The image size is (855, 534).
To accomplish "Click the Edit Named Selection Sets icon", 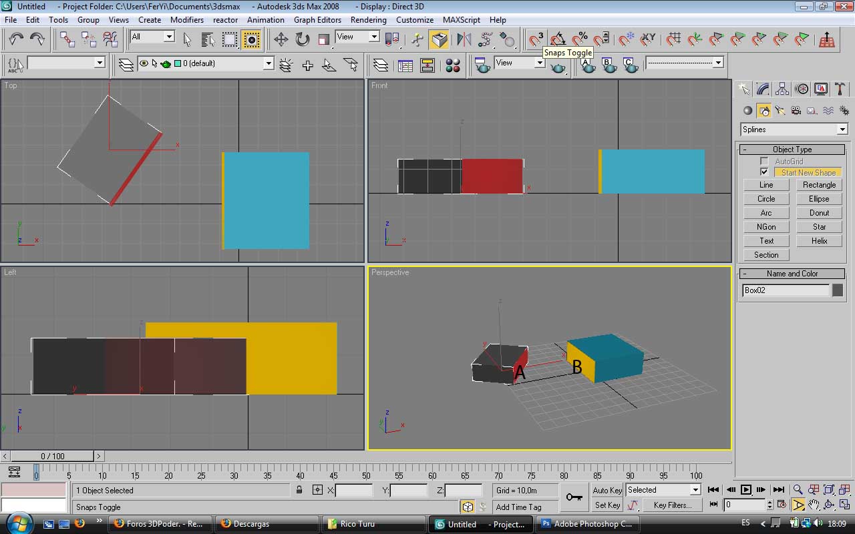I will (x=16, y=65).
